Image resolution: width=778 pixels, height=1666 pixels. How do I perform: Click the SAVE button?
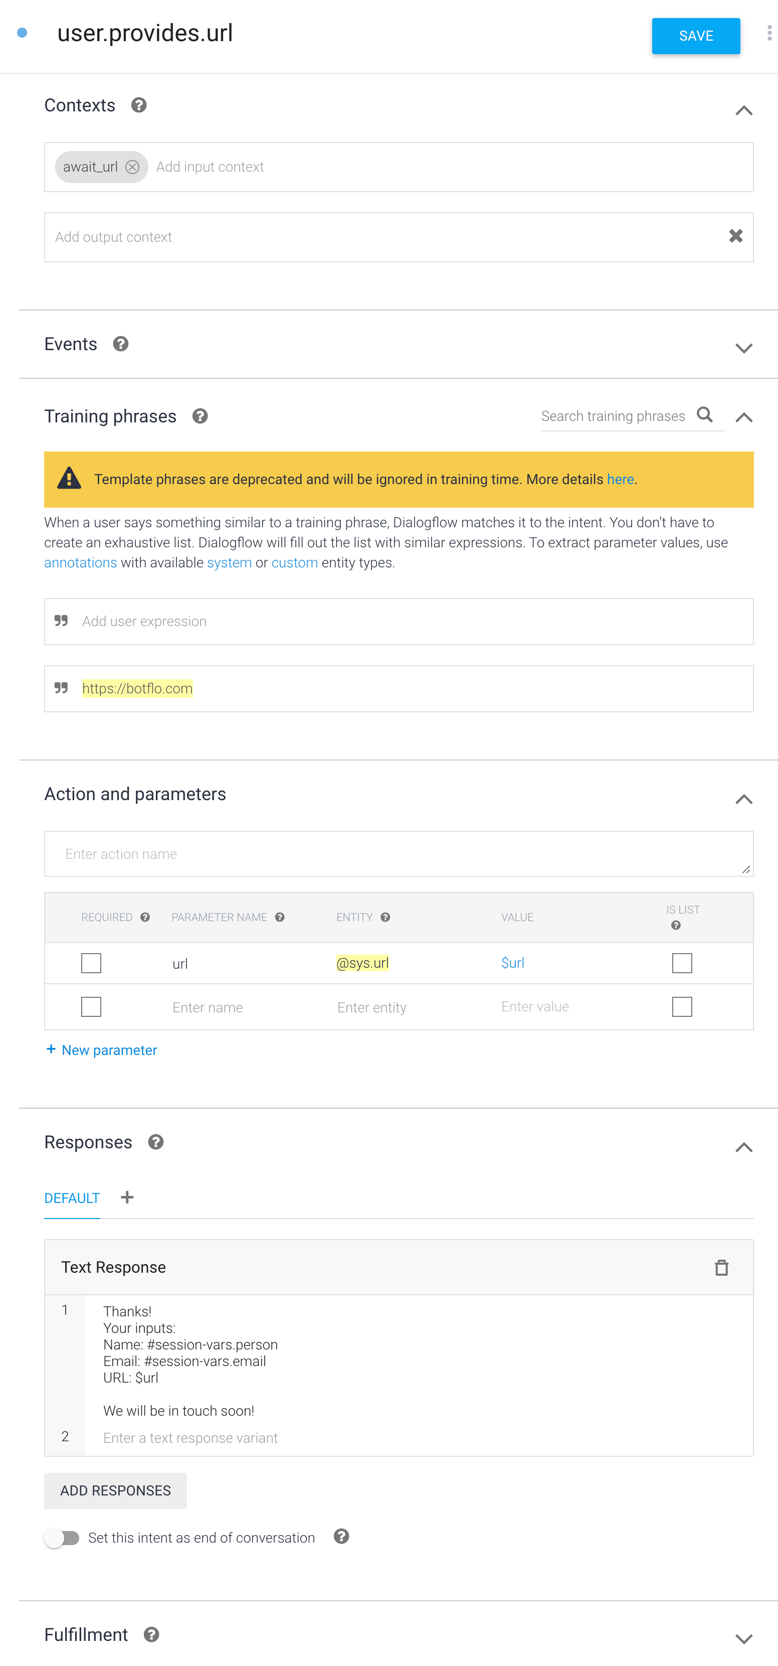[x=695, y=36]
